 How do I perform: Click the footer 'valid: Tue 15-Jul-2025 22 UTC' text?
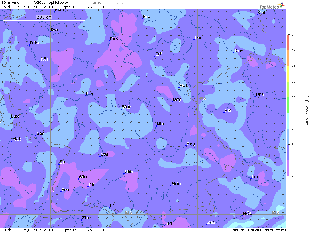coord(29,230)
